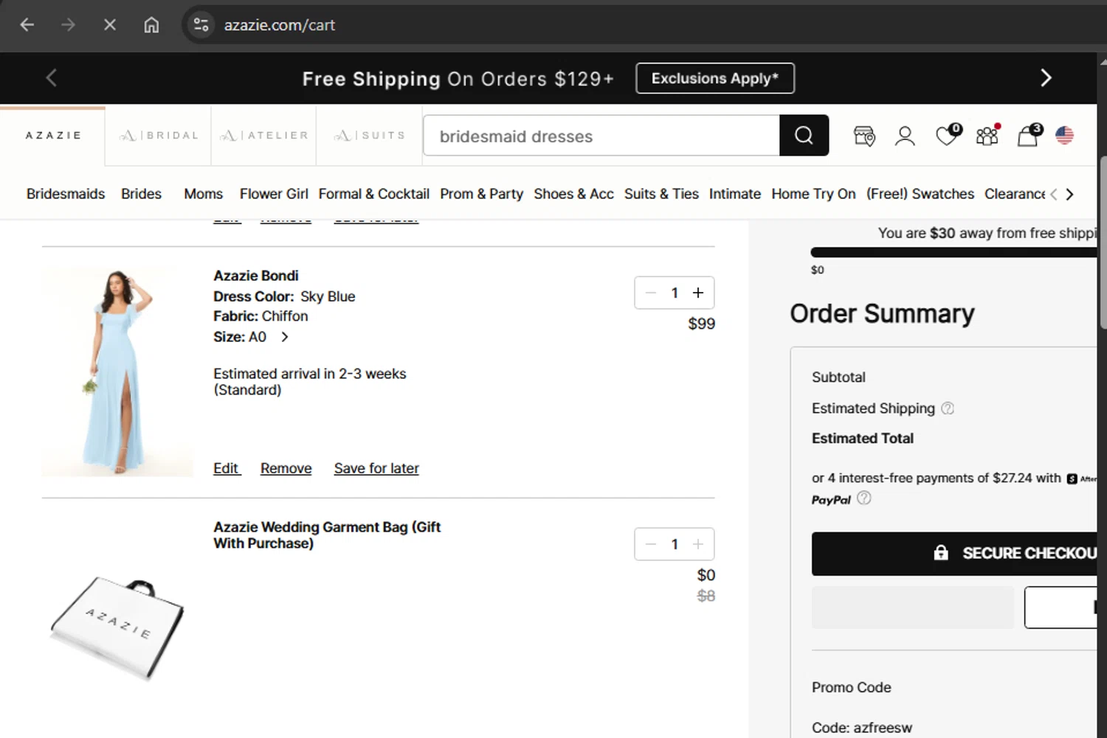Show next promo banner with right chevron

(x=1046, y=77)
